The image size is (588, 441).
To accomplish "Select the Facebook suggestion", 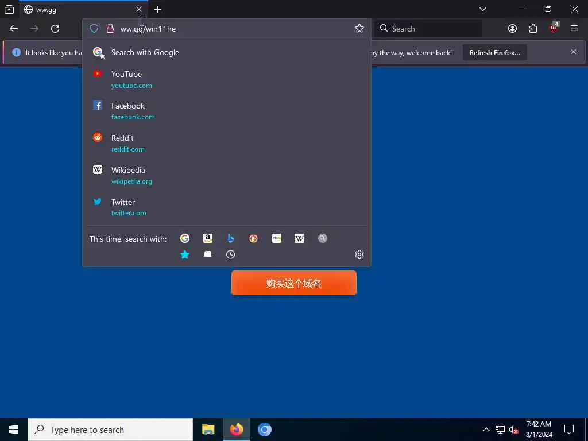I will pyautogui.click(x=226, y=111).
